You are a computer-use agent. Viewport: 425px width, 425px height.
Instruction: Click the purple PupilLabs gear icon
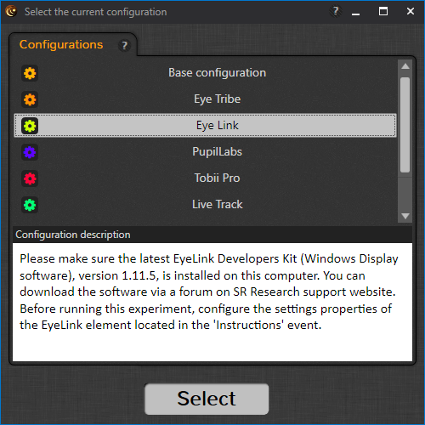coord(30,152)
